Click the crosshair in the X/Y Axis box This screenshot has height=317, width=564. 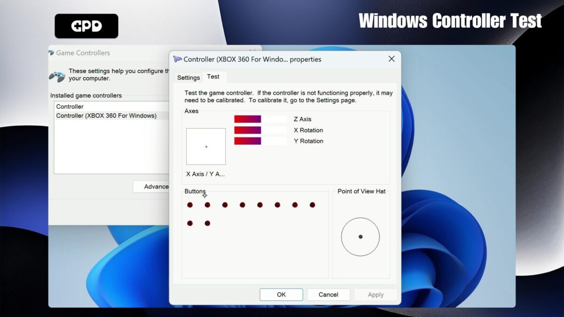(206, 147)
